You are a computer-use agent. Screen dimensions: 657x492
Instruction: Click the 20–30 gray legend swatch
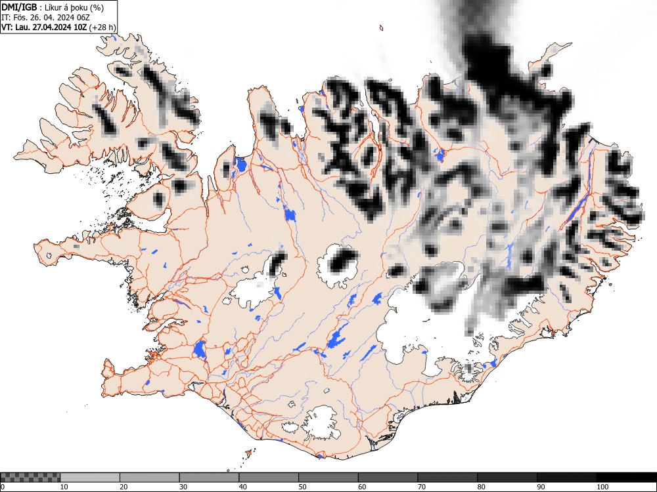150,478
